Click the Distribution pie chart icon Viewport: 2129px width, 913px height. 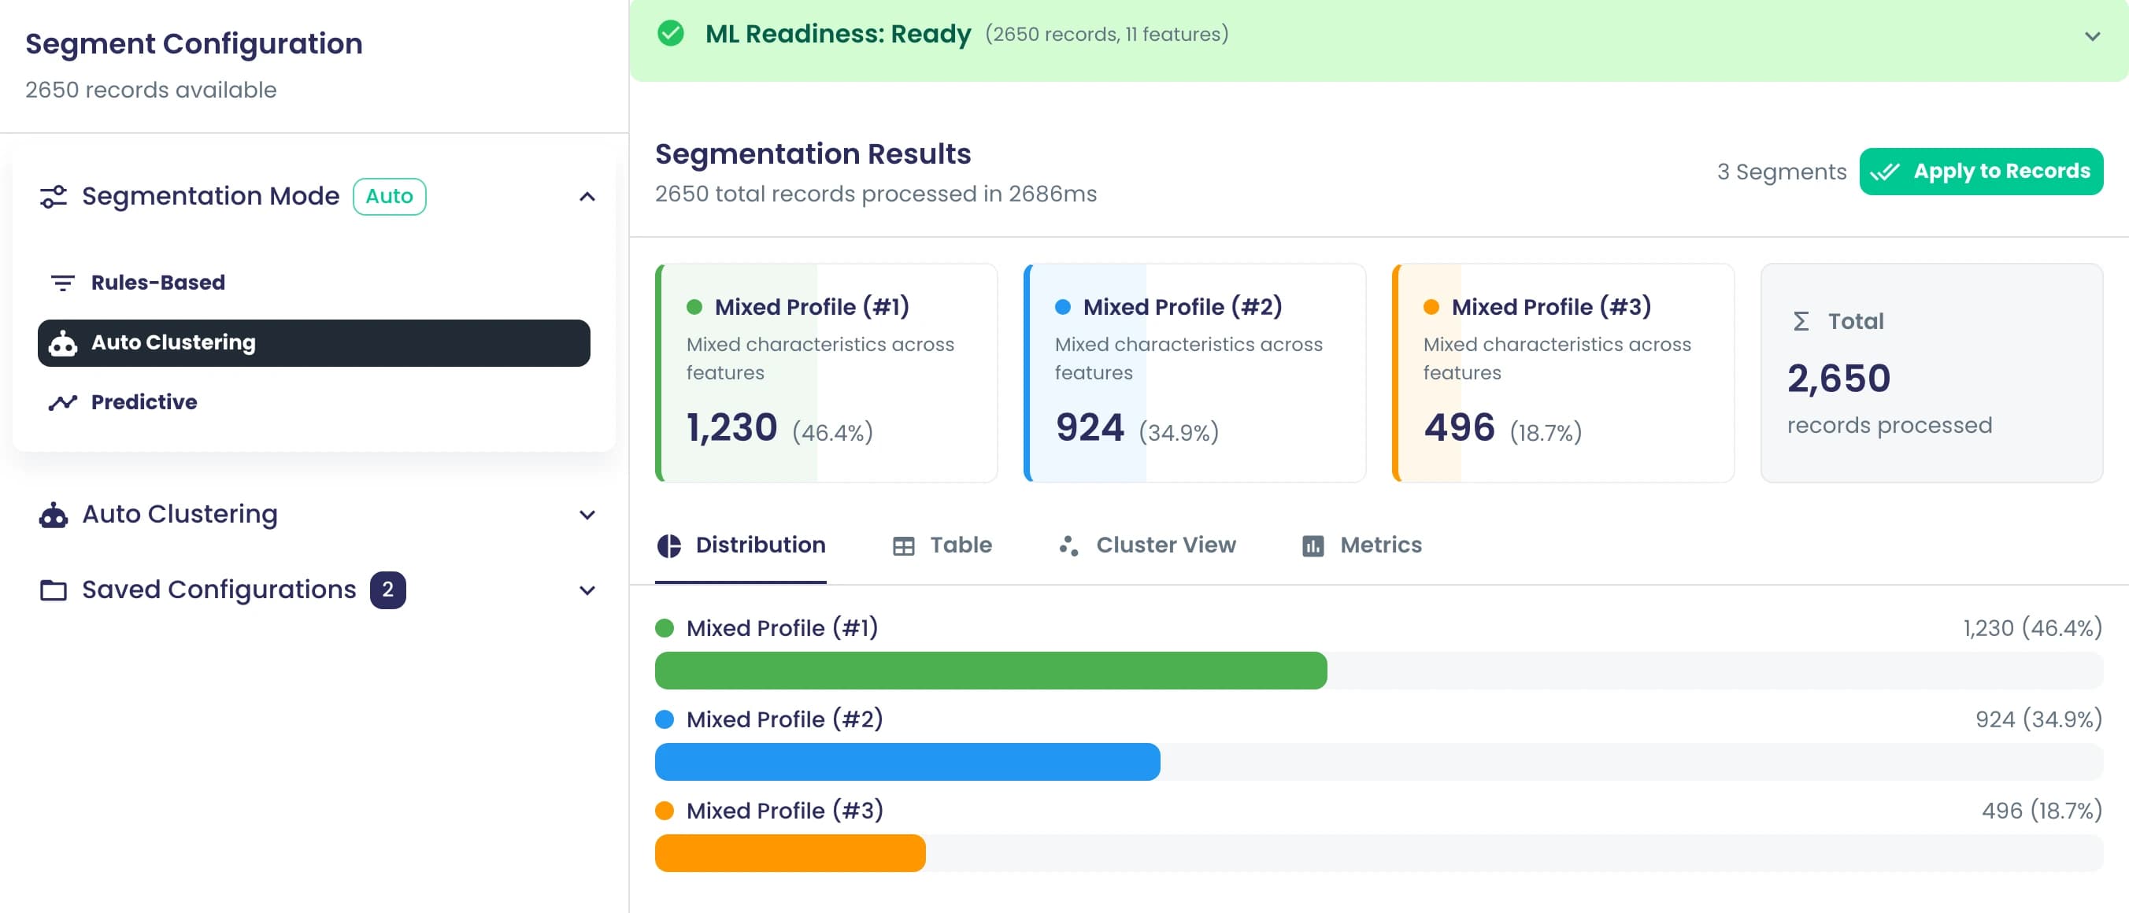(x=668, y=546)
